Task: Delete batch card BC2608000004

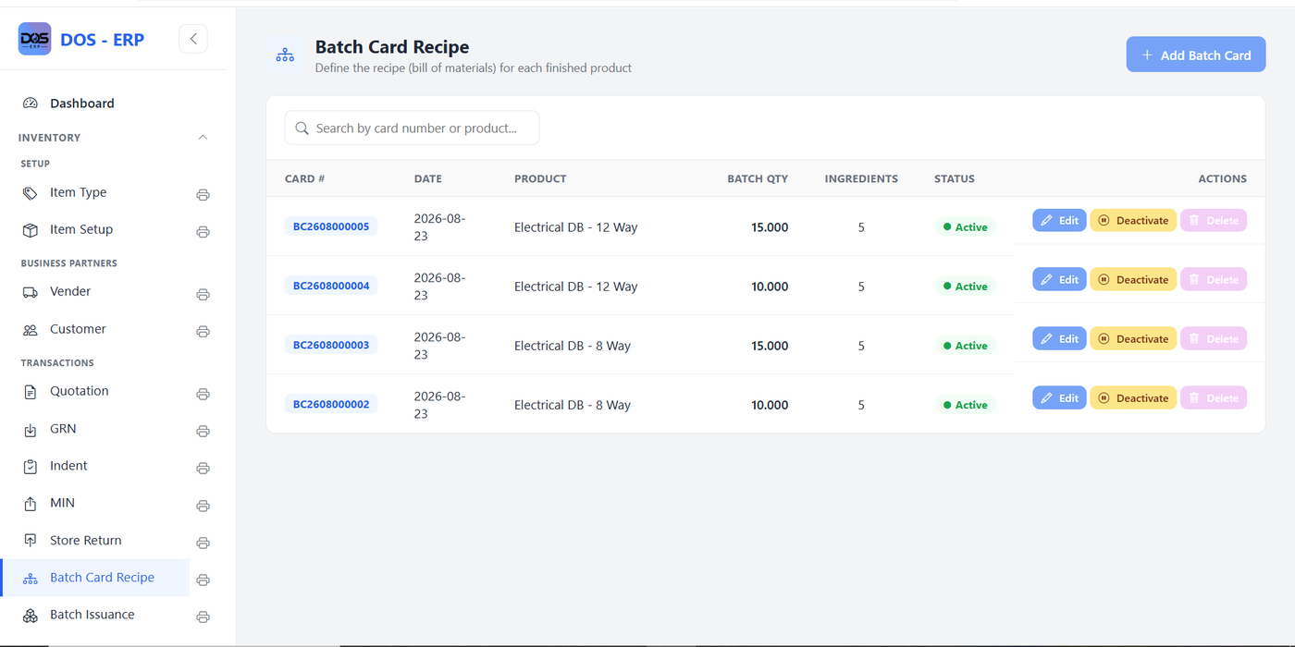Action: click(x=1214, y=279)
